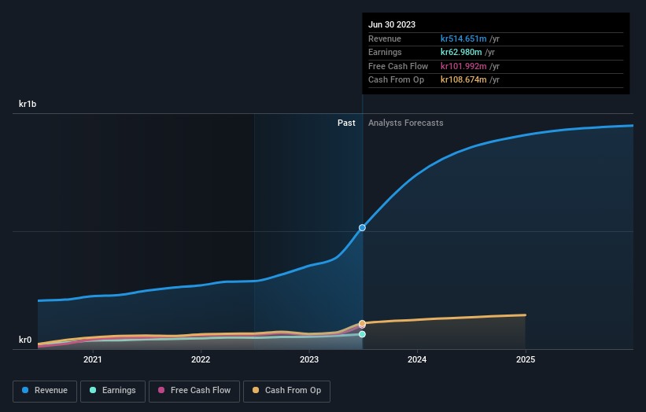The height and width of the screenshot is (412, 646).
Task: Toggle the Cash From Op legend button
Action: point(286,391)
